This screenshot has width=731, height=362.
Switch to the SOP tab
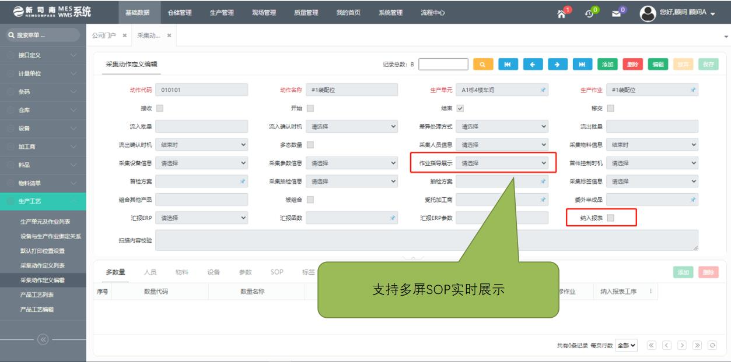coord(277,272)
